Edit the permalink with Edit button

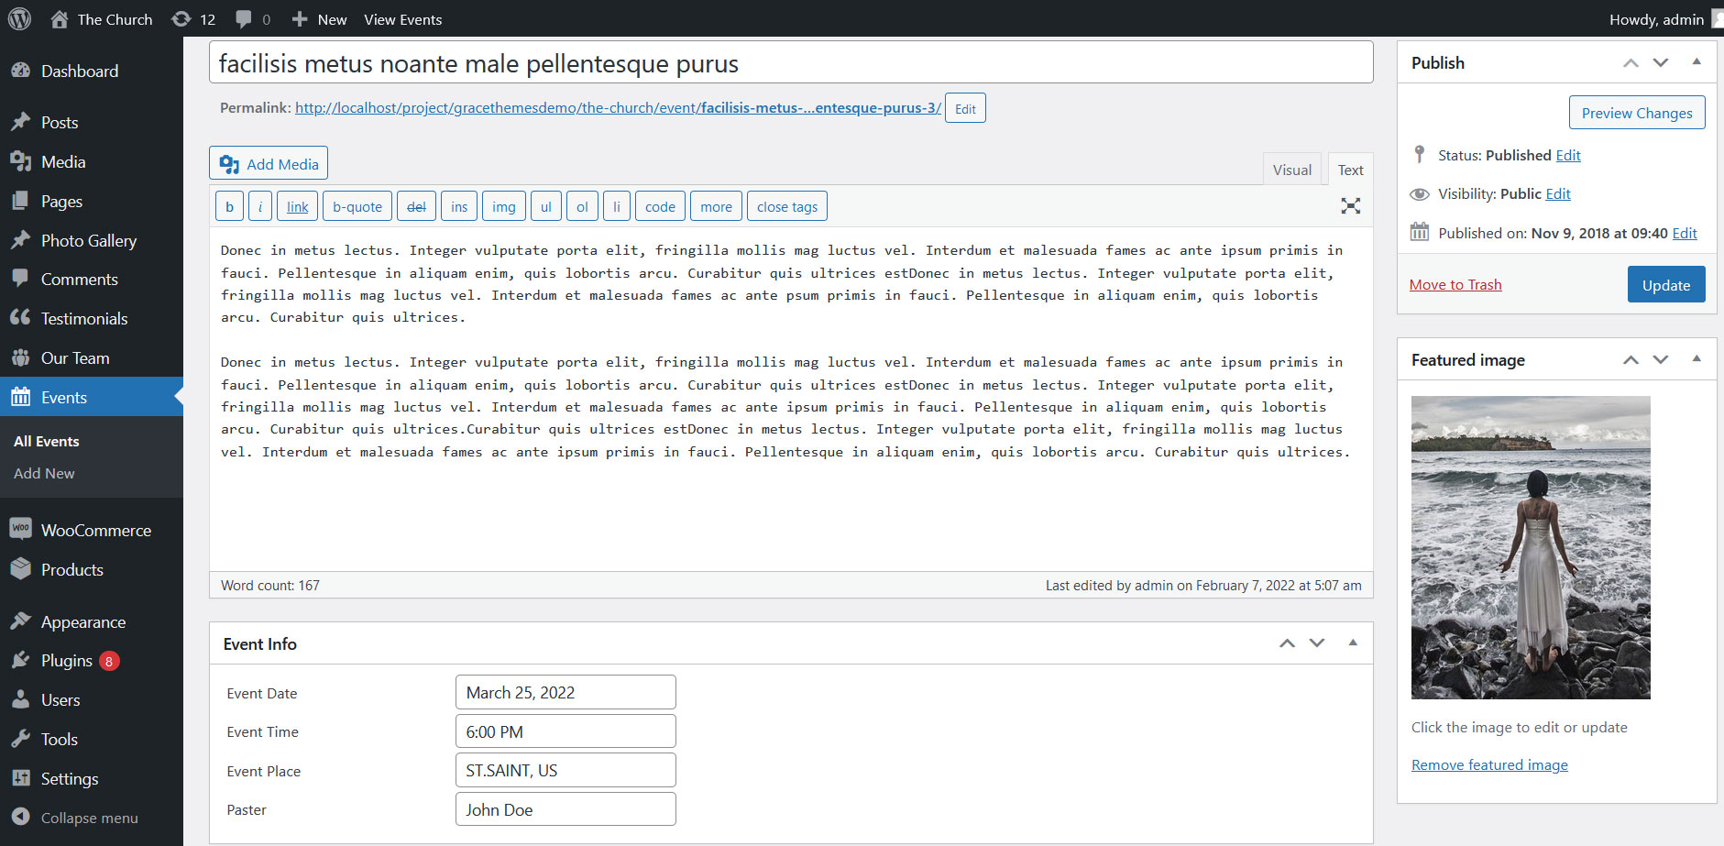965,108
